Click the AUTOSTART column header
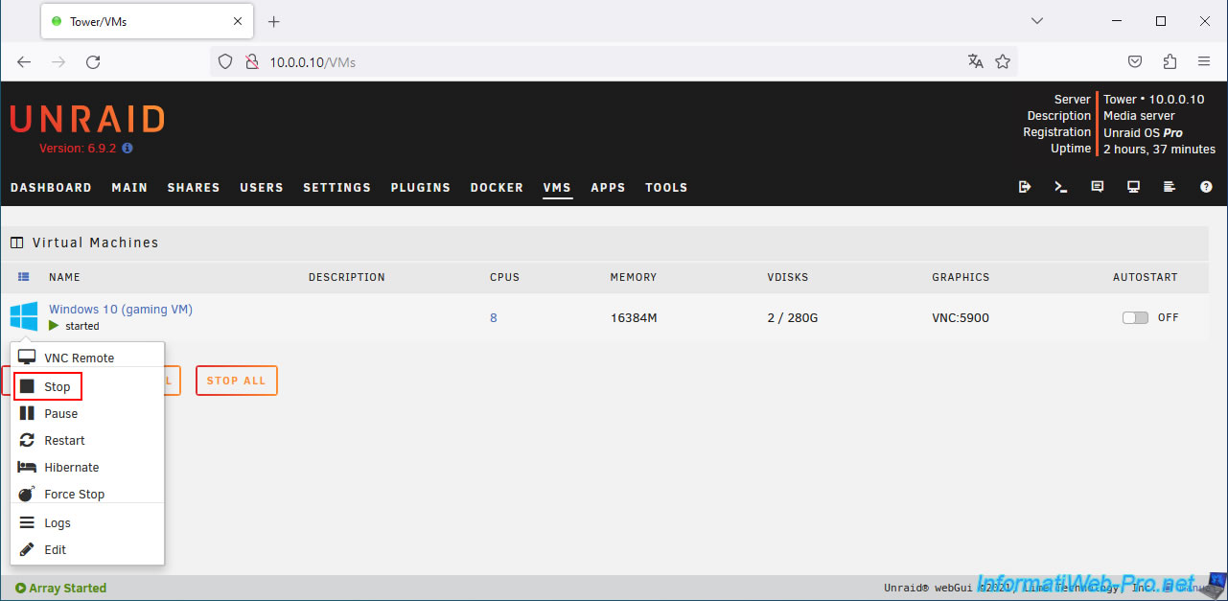This screenshot has width=1228, height=601. 1146,277
